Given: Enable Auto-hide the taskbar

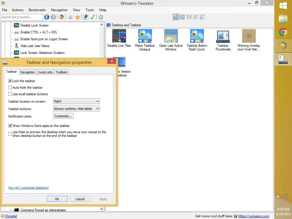Looking at the screenshot, I should click(x=10, y=87).
